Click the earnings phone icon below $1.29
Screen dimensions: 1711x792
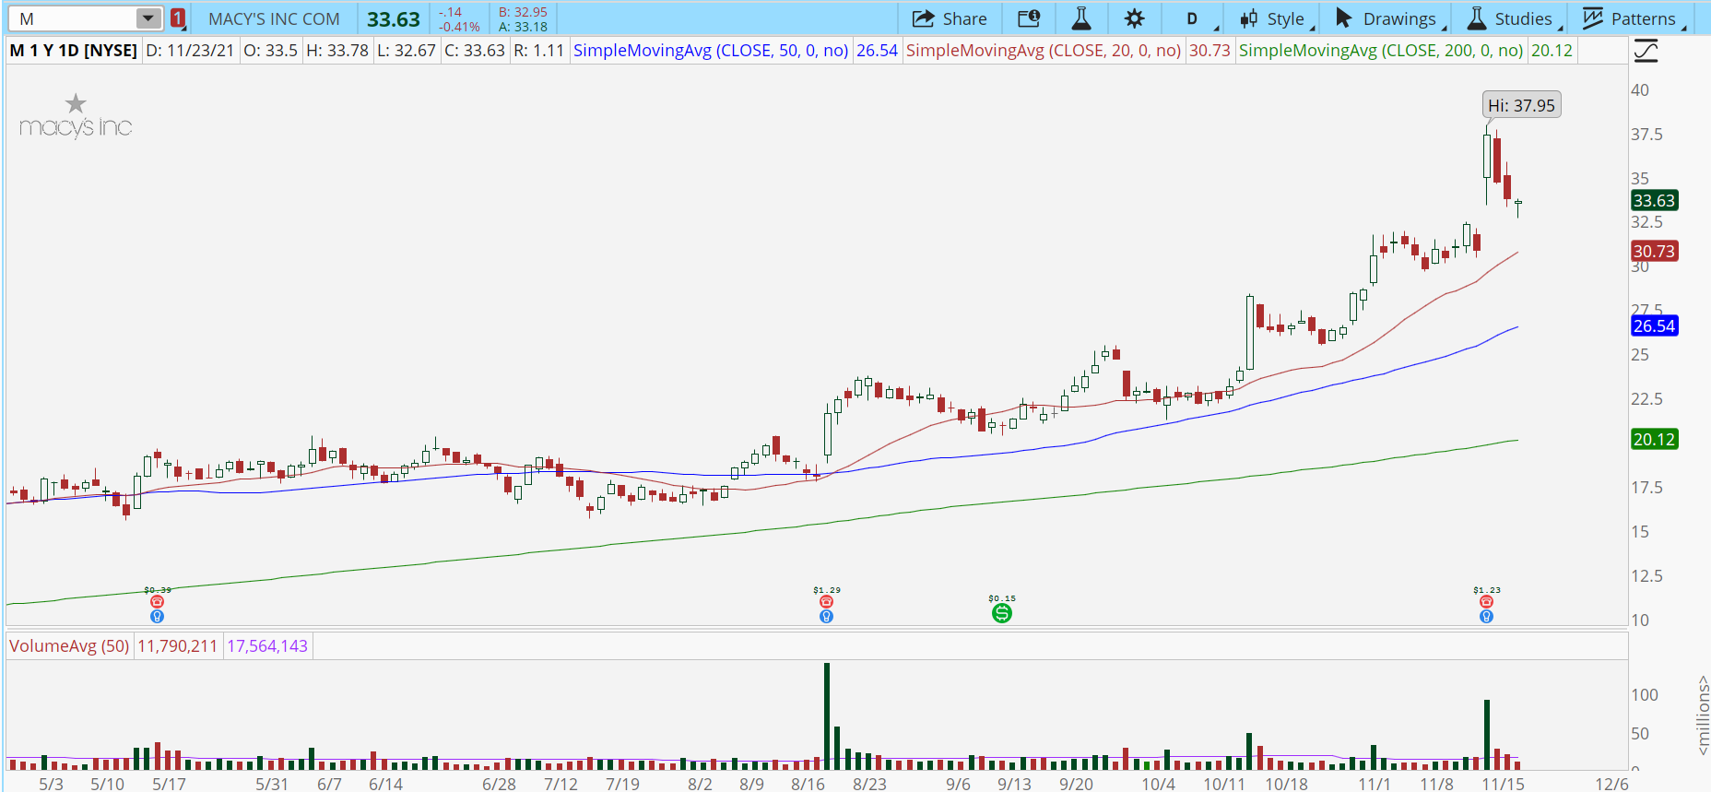point(826,602)
